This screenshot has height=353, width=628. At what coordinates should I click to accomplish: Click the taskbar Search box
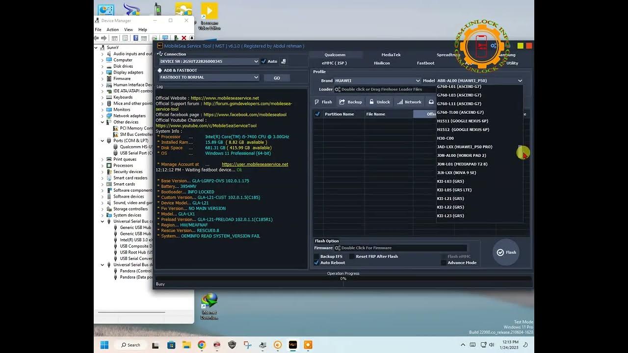click(131, 345)
